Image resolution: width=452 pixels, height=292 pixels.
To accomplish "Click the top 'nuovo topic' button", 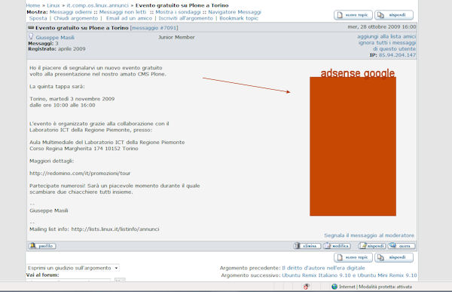I will coord(353,15).
